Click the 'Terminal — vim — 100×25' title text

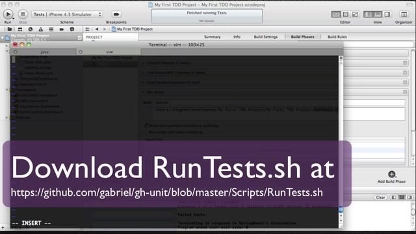click(x=176, y=45)
